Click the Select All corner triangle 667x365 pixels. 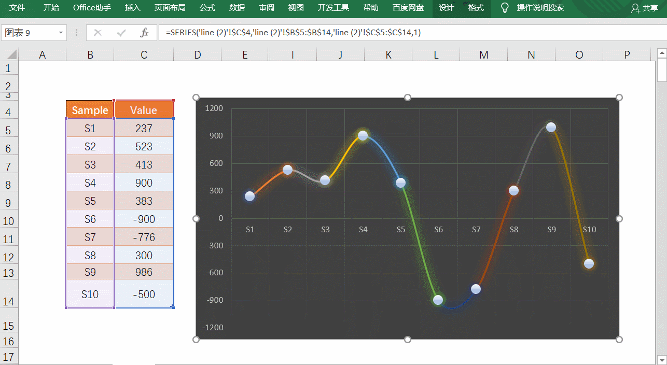coord(10,54)
